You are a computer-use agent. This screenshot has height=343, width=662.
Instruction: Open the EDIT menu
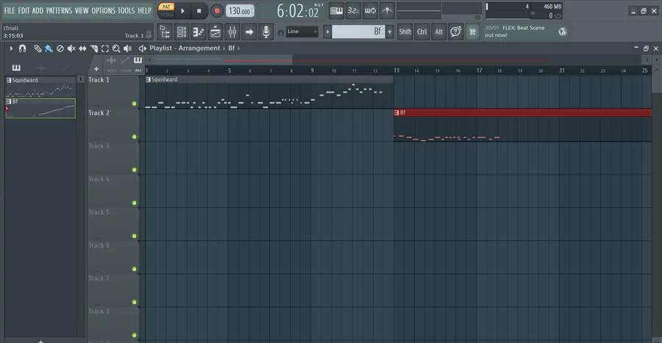click(24, 10)
